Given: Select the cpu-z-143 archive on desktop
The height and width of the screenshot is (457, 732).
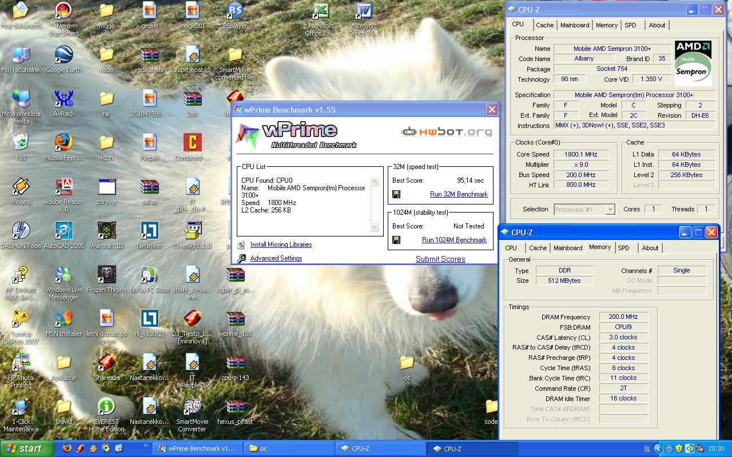Looking at the screenshot, I should pyautogui.click(x=235, y=362).
